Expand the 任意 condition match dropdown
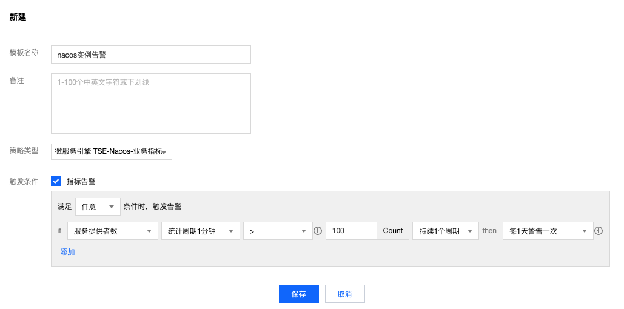 pyautogui.click(x=98, y=207)
